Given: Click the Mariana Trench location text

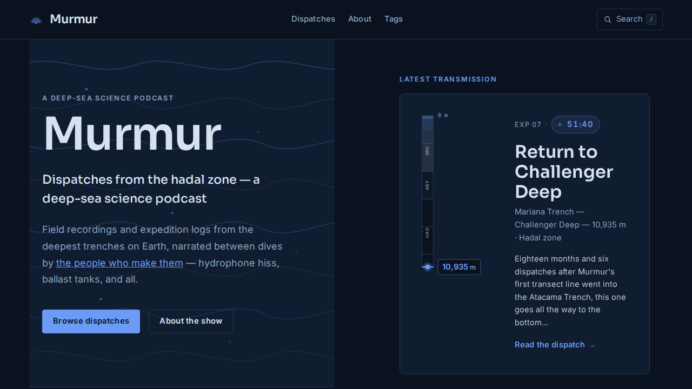Looking at the screenshot, I should (570, 225).
